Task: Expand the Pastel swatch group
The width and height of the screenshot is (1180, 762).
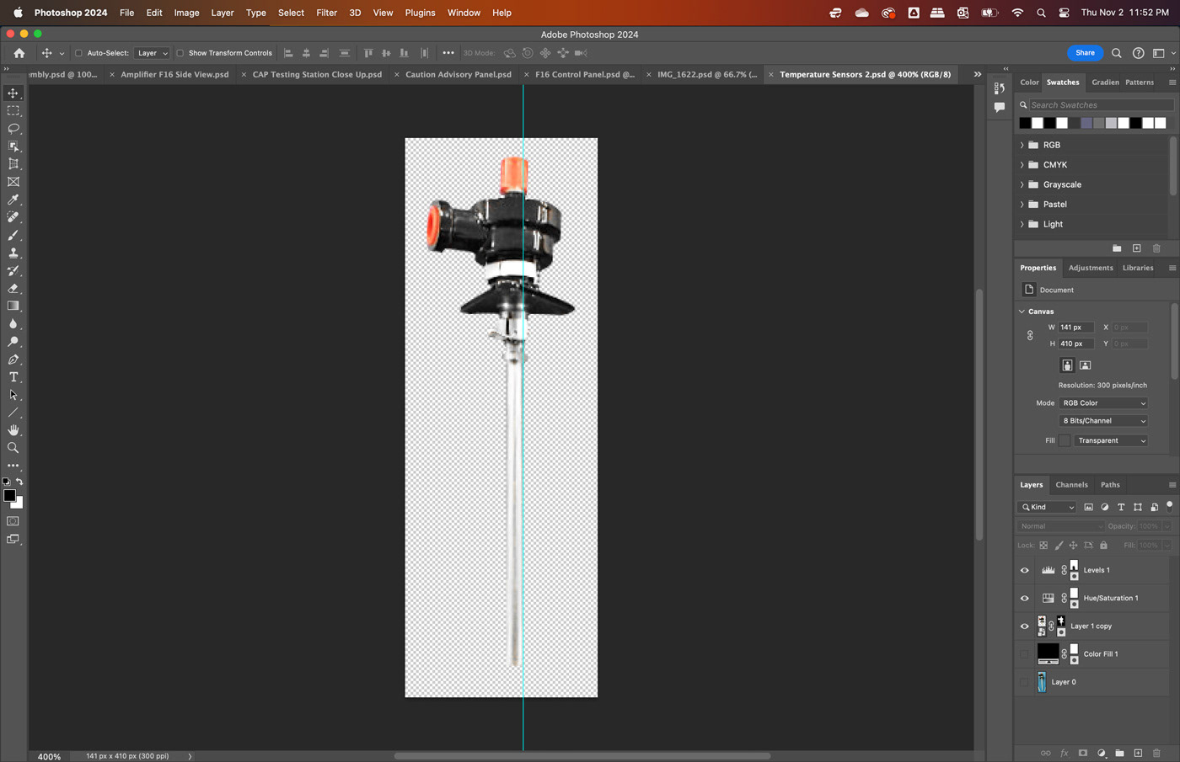Action: pos(1022,205)
